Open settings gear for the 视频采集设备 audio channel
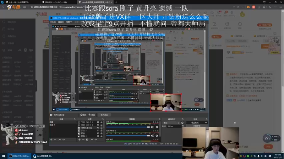Image resolution: width=284 pixels, height=159 pixels. tap(157, 136)
